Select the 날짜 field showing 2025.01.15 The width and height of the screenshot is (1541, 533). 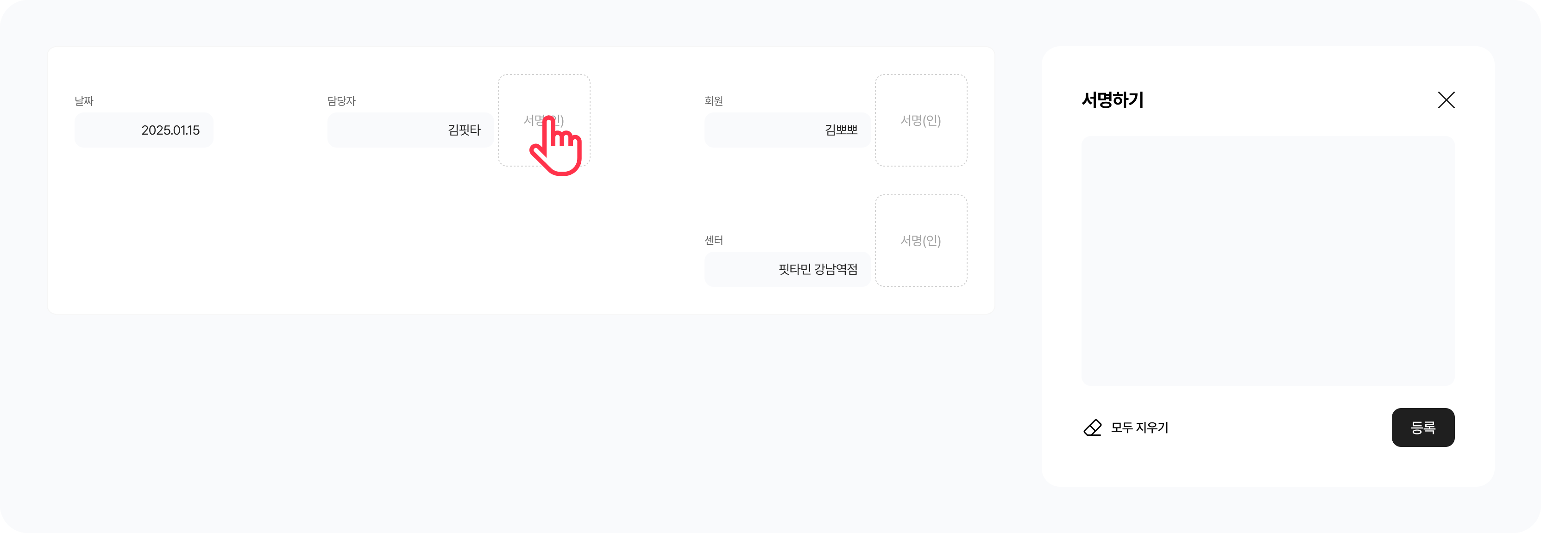pos(144,130)
